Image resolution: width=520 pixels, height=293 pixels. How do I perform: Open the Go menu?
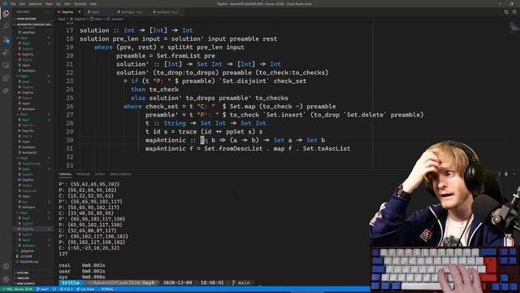tap(58, 3)
